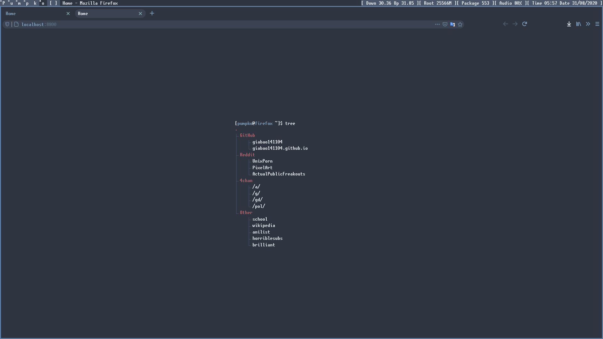Screen dimensions: 603x339
Task: Open the horriblesubs link
Action: click(x=267, y=238)
